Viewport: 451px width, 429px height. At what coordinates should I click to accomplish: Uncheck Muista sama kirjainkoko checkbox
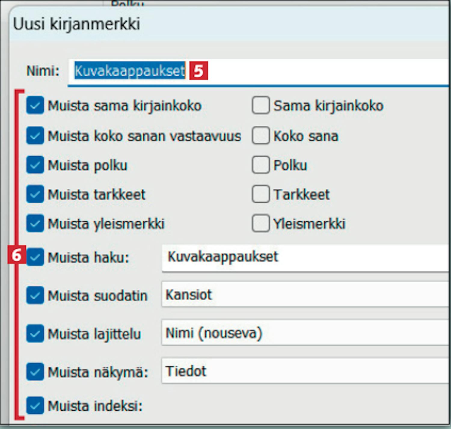pyautogui.click(x=35, y=106)
